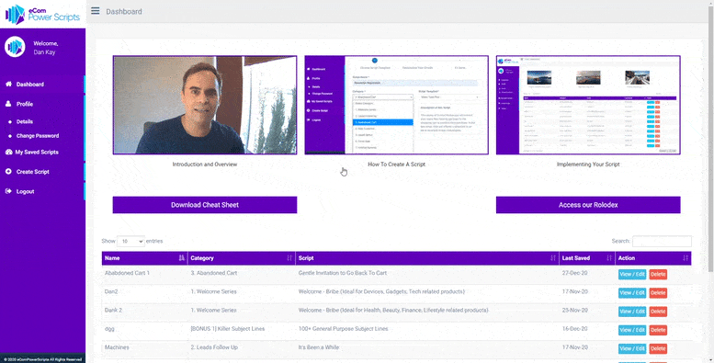Open the Dashboard menu item
Viewport: 714px width, 363px height.
tap(30, 85)
